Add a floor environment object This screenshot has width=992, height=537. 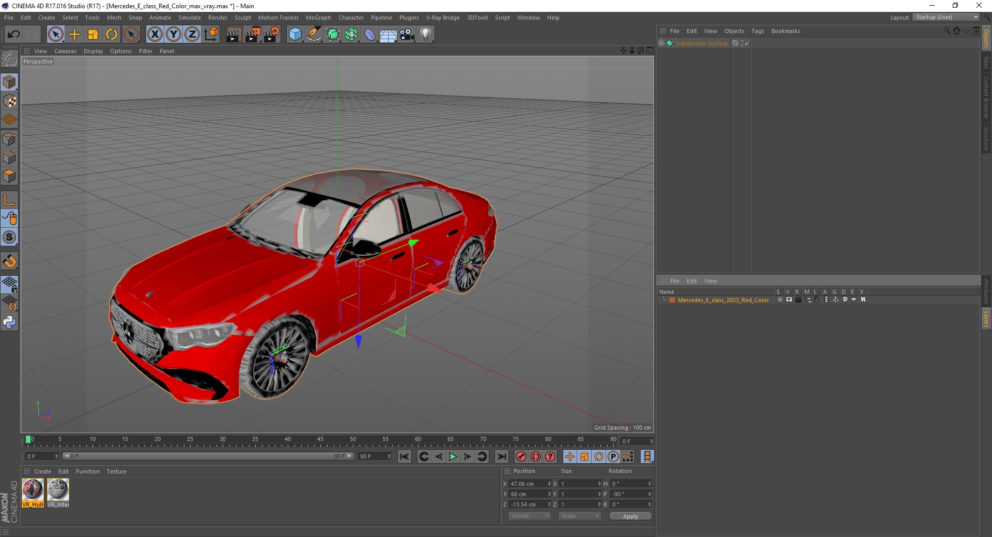pyautogui.click(x=389, y=35)
